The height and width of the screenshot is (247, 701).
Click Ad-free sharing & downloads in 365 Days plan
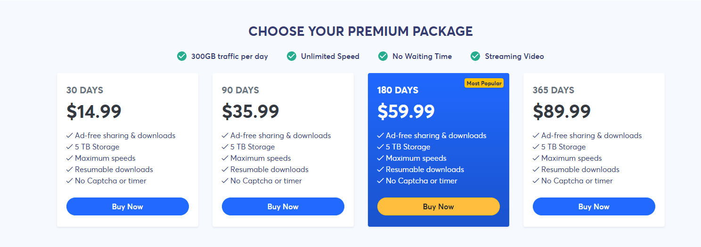click(591, 136)
